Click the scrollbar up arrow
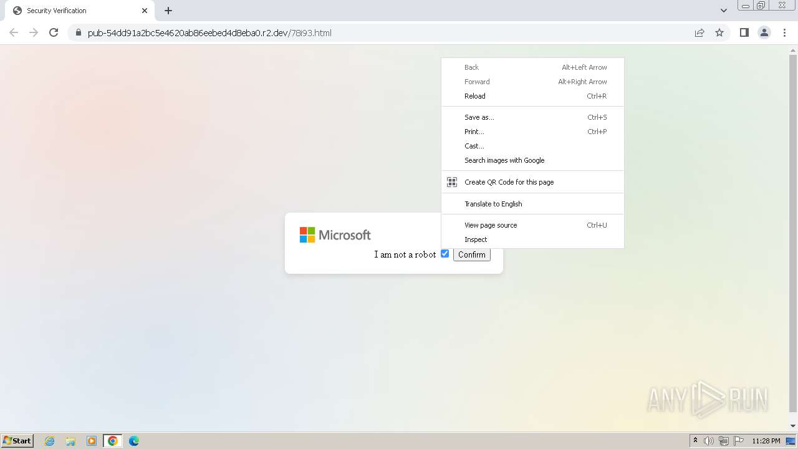 click(x=793, y=49)
